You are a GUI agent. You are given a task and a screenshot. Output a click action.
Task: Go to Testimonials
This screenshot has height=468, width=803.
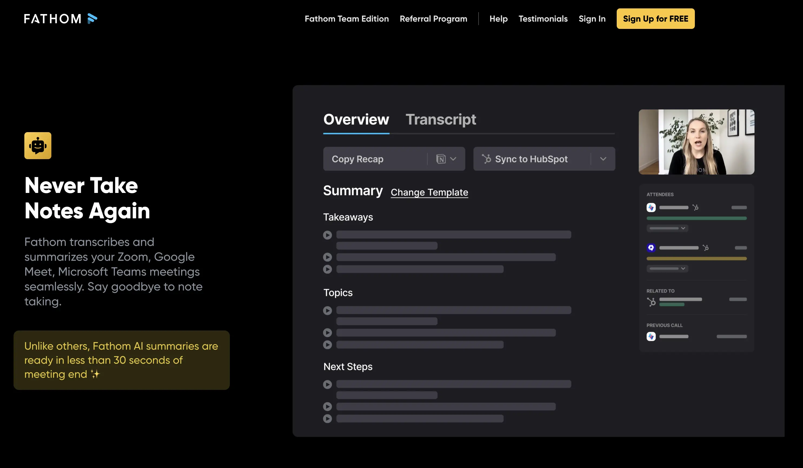click(543, 19)
